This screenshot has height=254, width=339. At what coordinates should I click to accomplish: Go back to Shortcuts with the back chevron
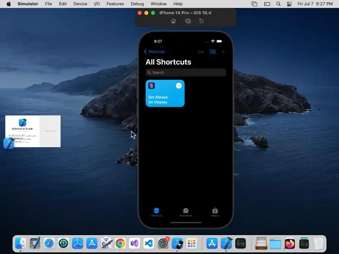coord(154,52)
